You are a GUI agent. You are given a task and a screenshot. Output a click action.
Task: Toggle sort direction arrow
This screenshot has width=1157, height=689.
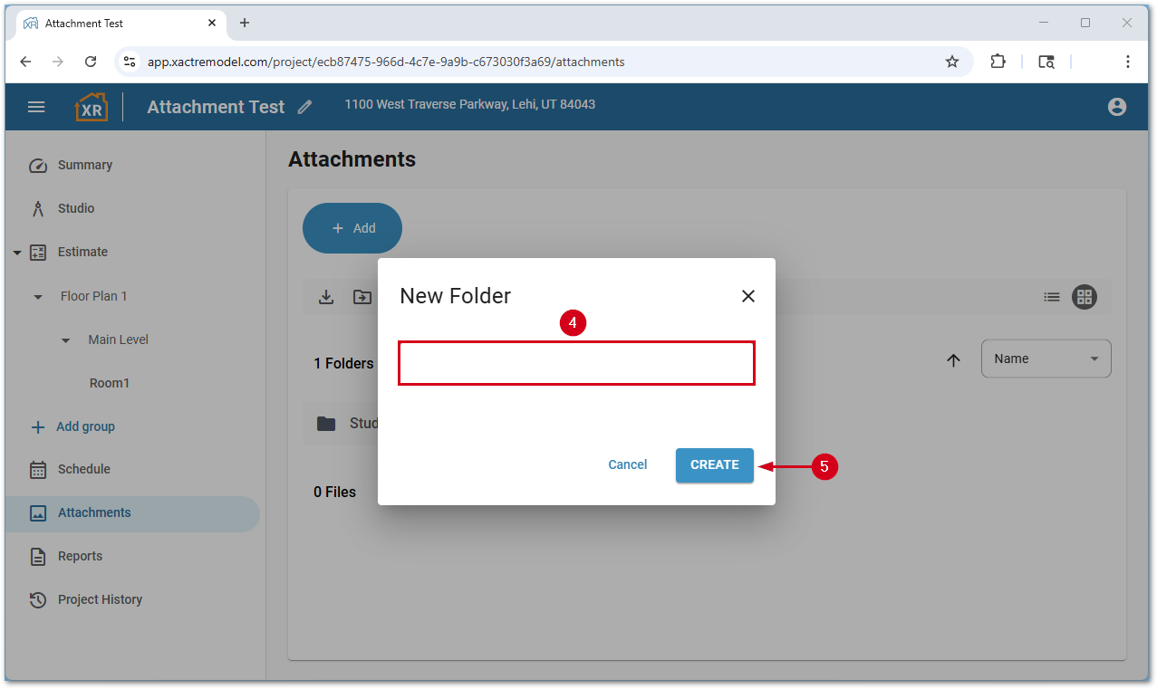953,359
